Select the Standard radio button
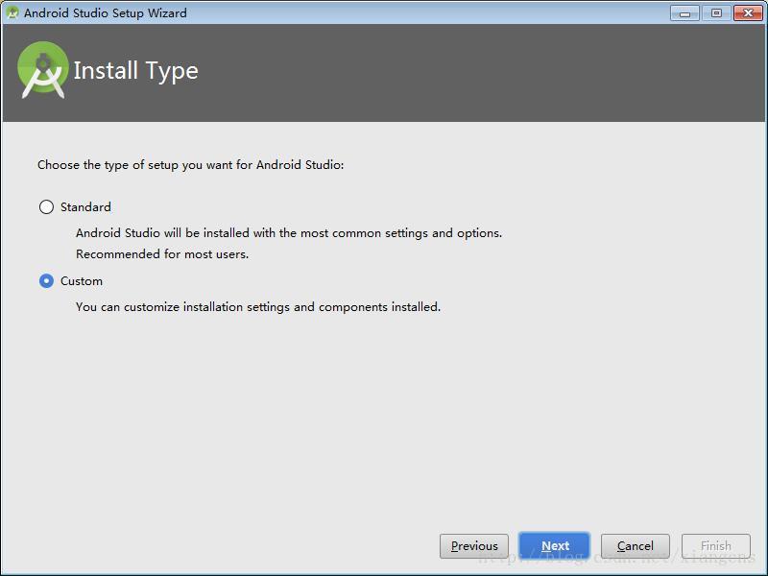The height and width of the screenshot is (576, 768). (46, 206)
